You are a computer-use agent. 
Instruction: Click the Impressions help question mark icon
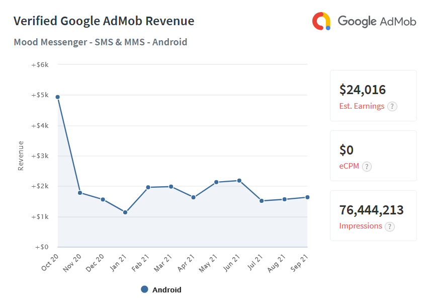coord(390,226)
